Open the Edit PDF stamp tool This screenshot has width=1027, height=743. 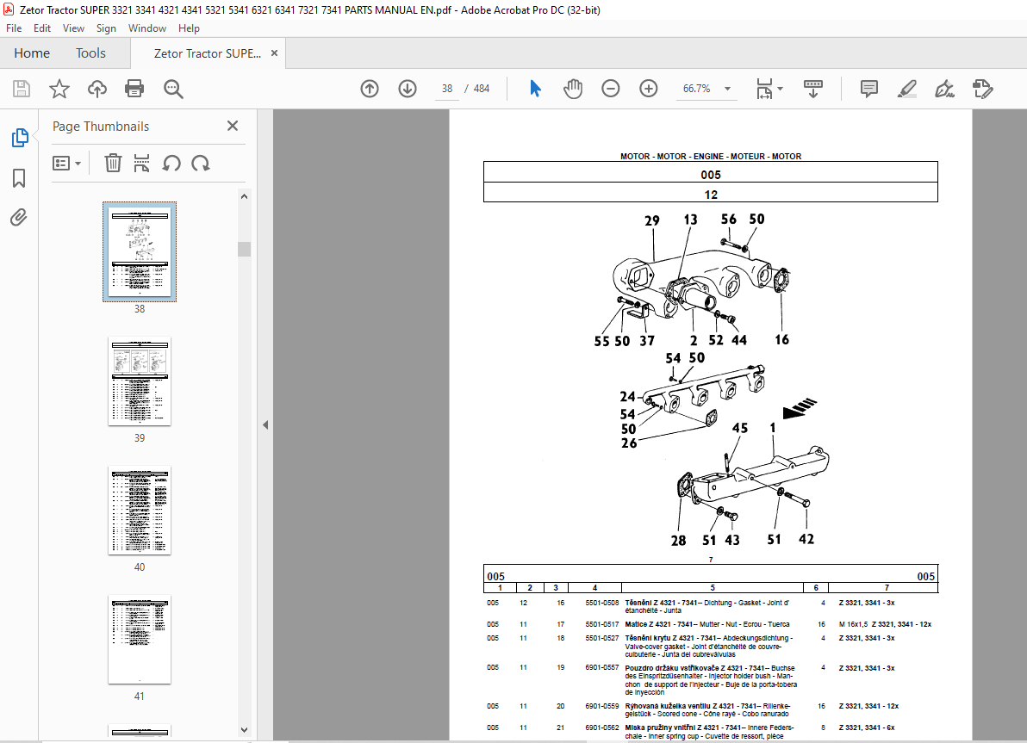pos(982,89)
